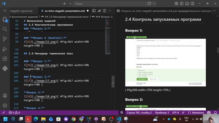Click the preview pane scrollbar thumb
219x123 pixels.
click(218, 50)
